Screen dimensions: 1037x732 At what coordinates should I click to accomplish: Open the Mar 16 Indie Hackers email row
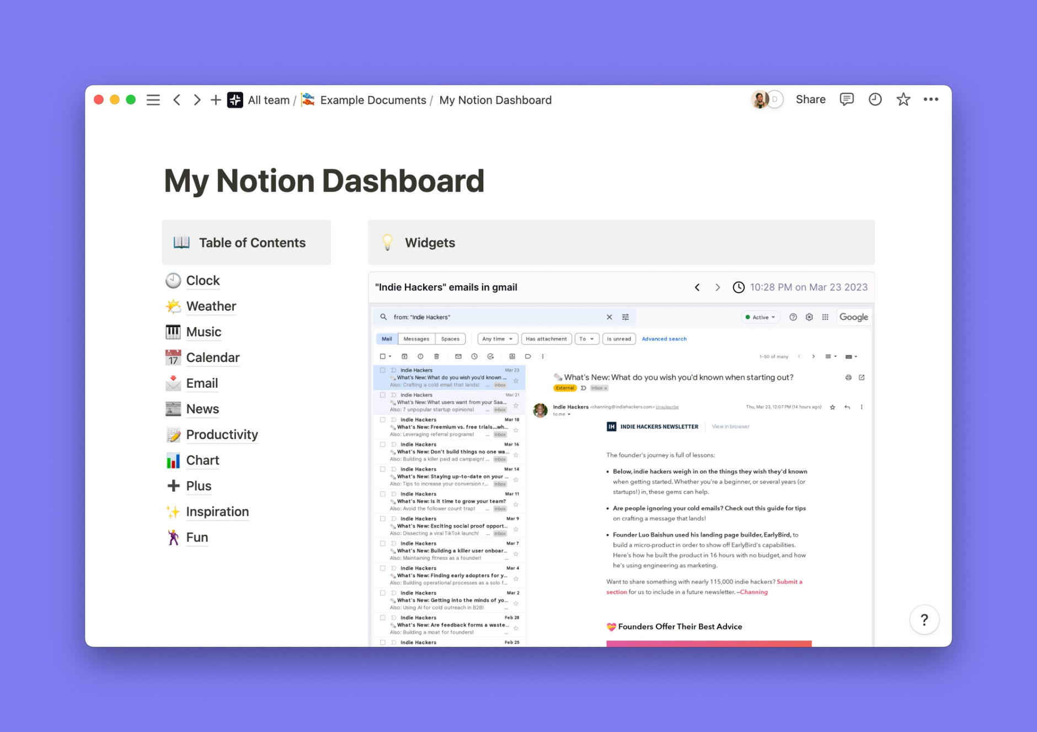coord(450,452)
